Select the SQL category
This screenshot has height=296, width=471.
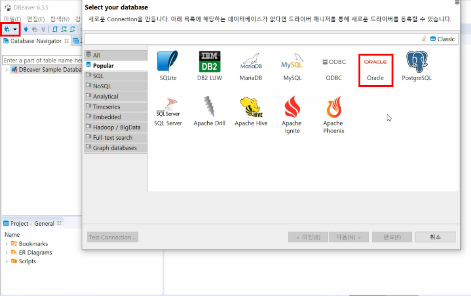point(116,76)
